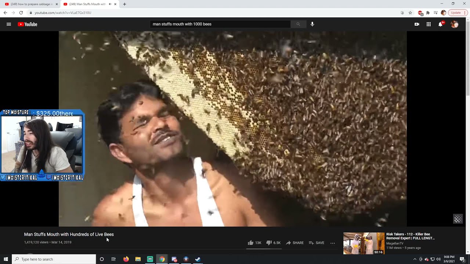The width and height of the screenshot is (470, 264).
Task: Open Chrome media controls icon
Action: pyautogui.click(x=435, y=12)
